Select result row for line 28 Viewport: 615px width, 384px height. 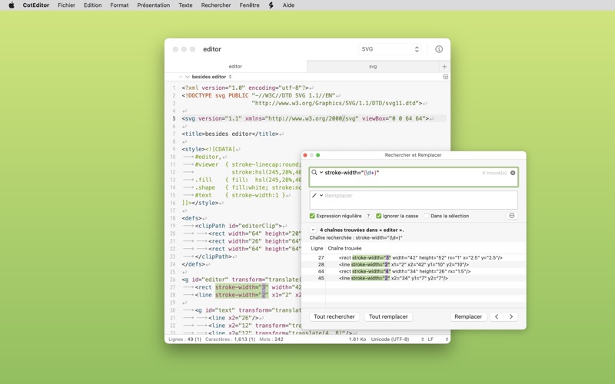[414, 264]
